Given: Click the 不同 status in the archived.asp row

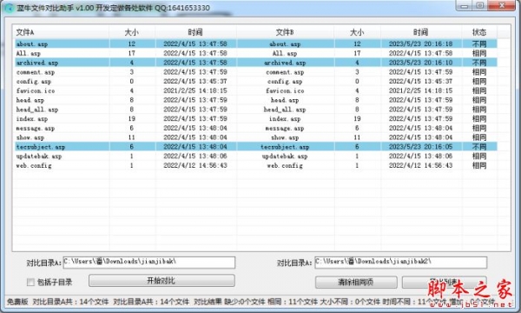Looking at the screenshot, I should 479,63.
